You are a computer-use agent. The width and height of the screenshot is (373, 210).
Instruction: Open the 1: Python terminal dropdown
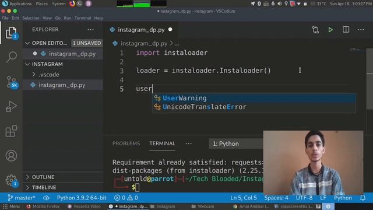pyautogui.click(x=236, y=143)
